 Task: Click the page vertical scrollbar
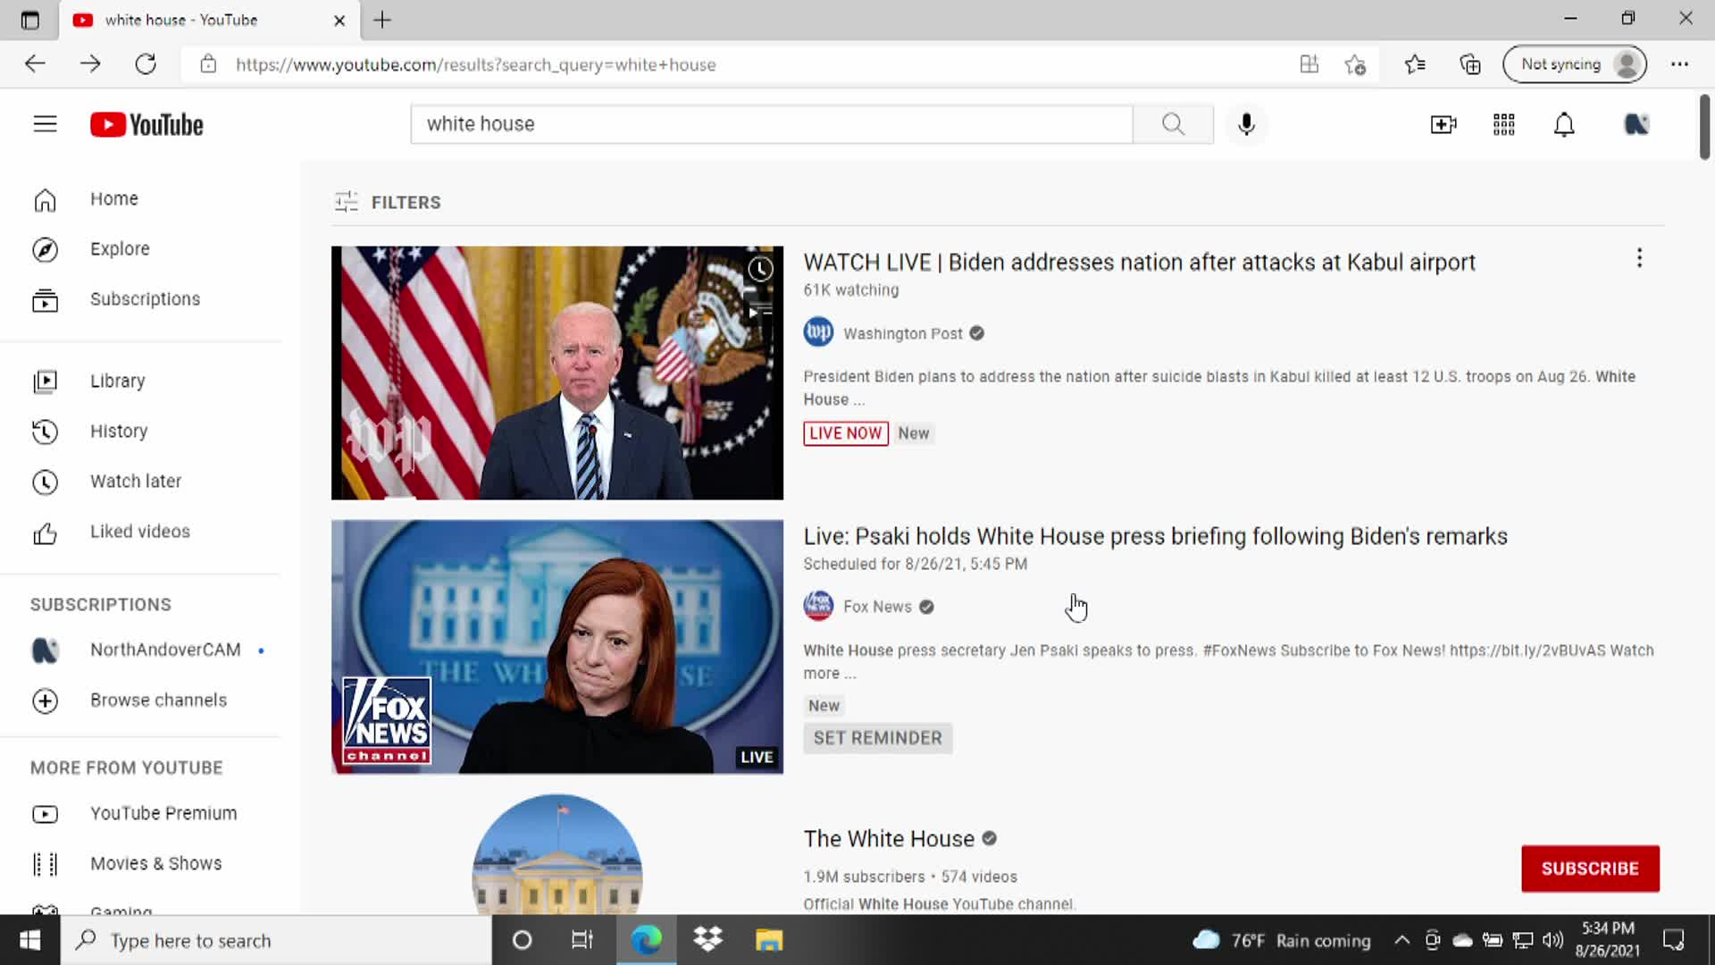(x=1704, y=126)
